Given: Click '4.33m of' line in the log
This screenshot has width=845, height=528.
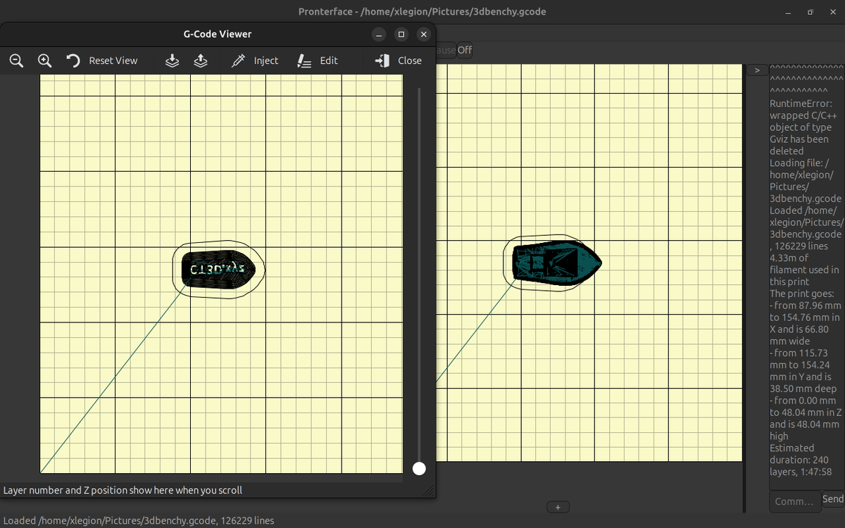Looking at the screenshot, I should coord(789,258).
